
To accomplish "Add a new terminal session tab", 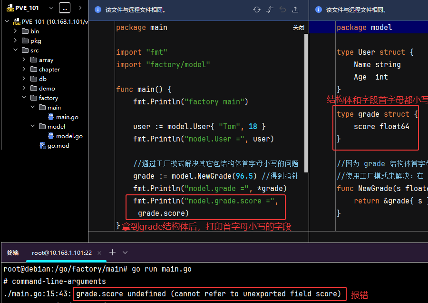I will click(112, 252).
